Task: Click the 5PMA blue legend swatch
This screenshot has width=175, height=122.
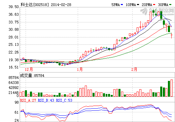Action: [122, 5]
